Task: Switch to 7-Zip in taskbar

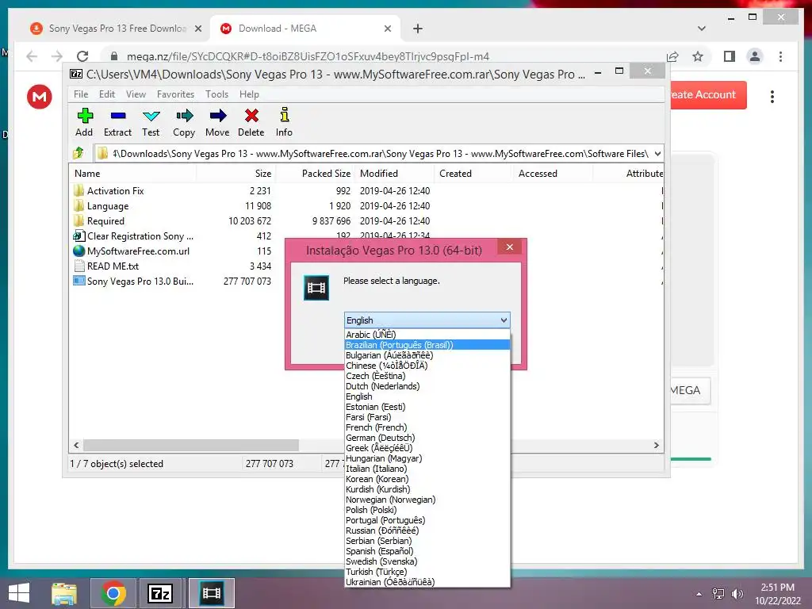Action: point(159,593)
